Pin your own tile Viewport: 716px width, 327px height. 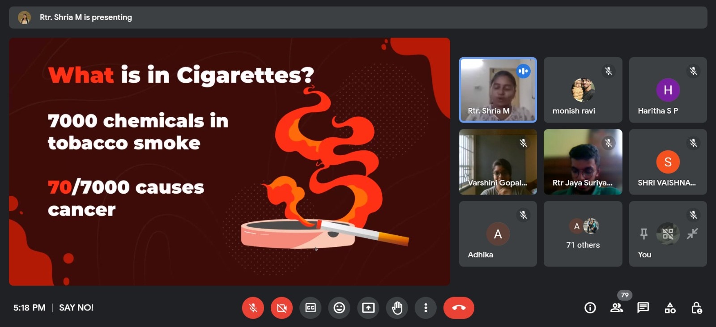pos(644,234)
